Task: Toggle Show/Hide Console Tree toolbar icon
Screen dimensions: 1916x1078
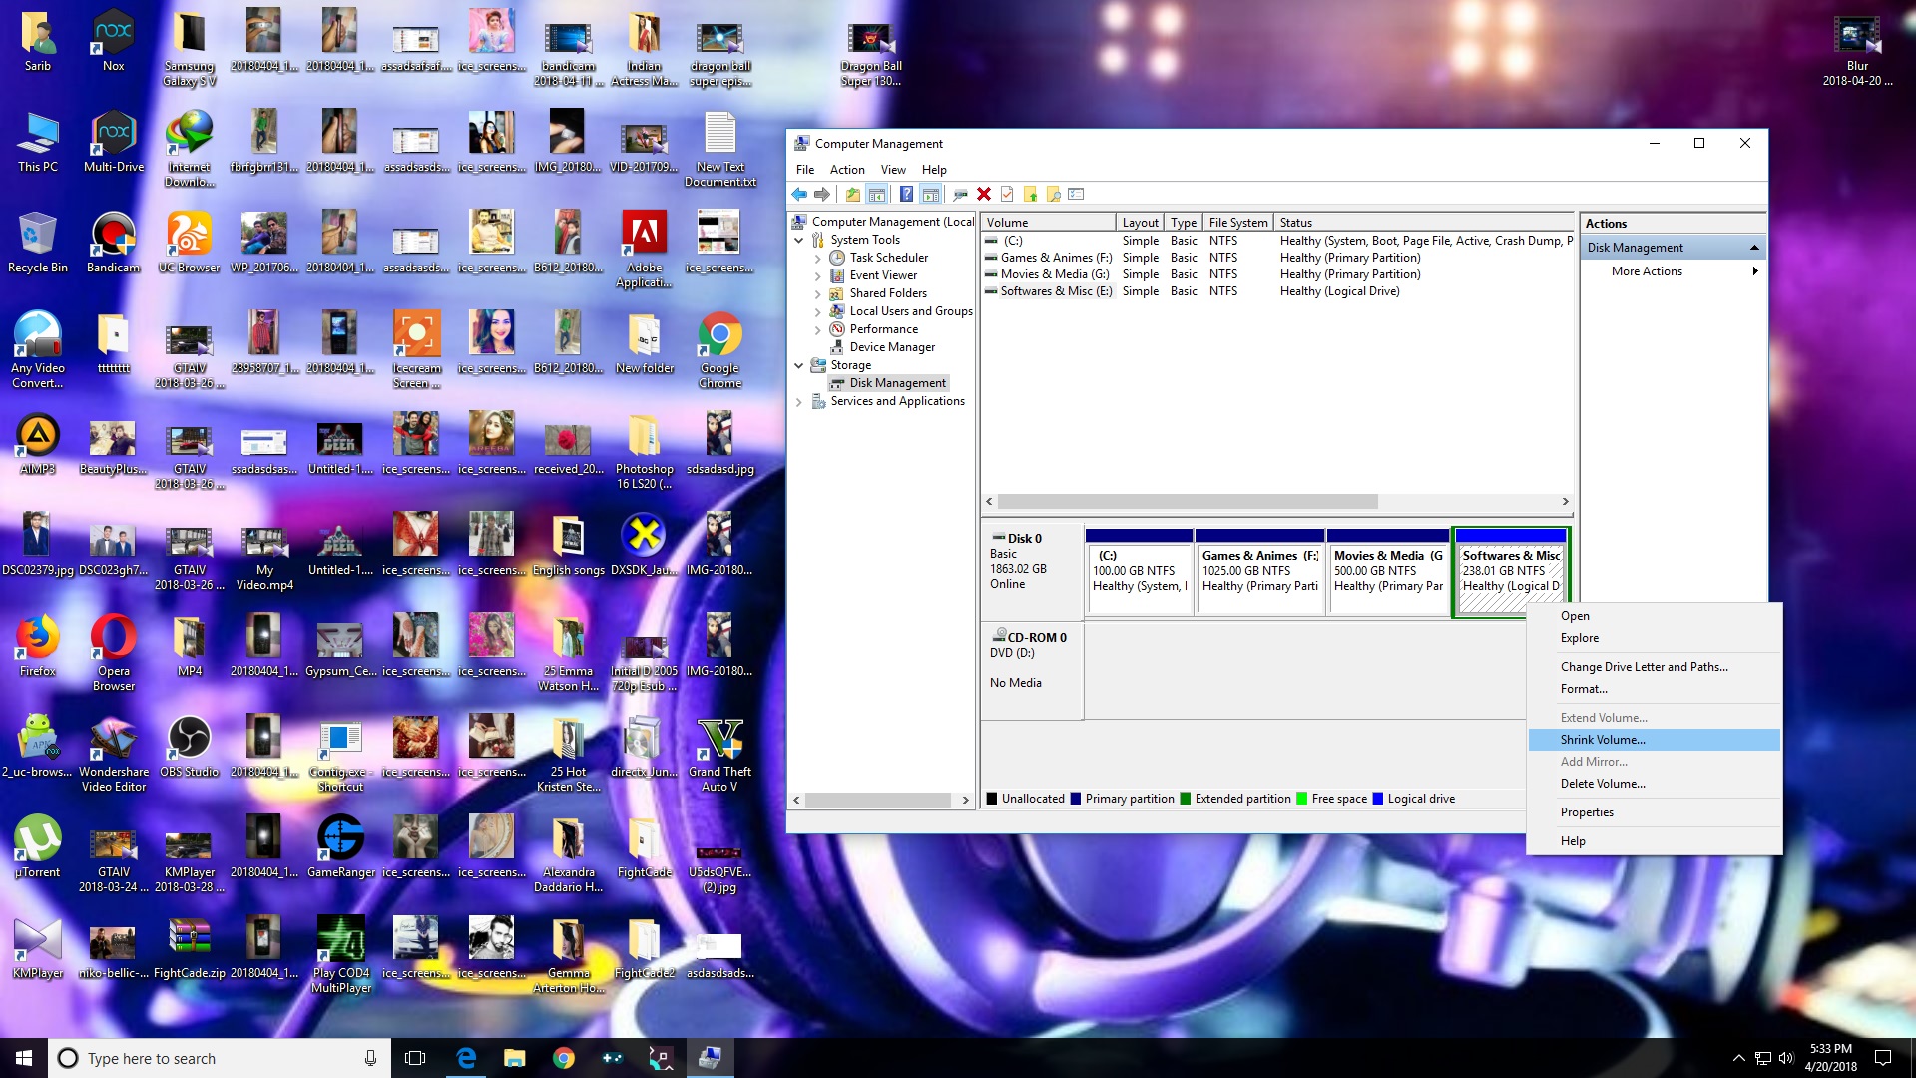Action: click(x=876, y=194)
